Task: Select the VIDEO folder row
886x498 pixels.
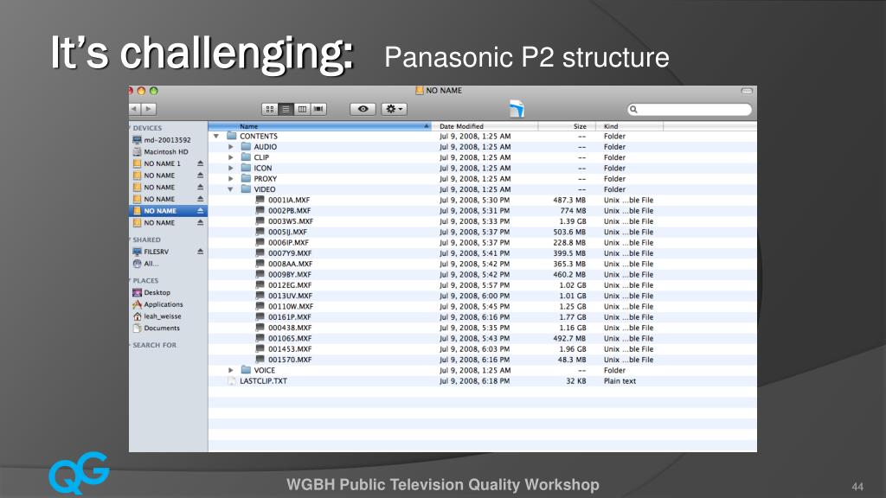Action: [483, 189]
